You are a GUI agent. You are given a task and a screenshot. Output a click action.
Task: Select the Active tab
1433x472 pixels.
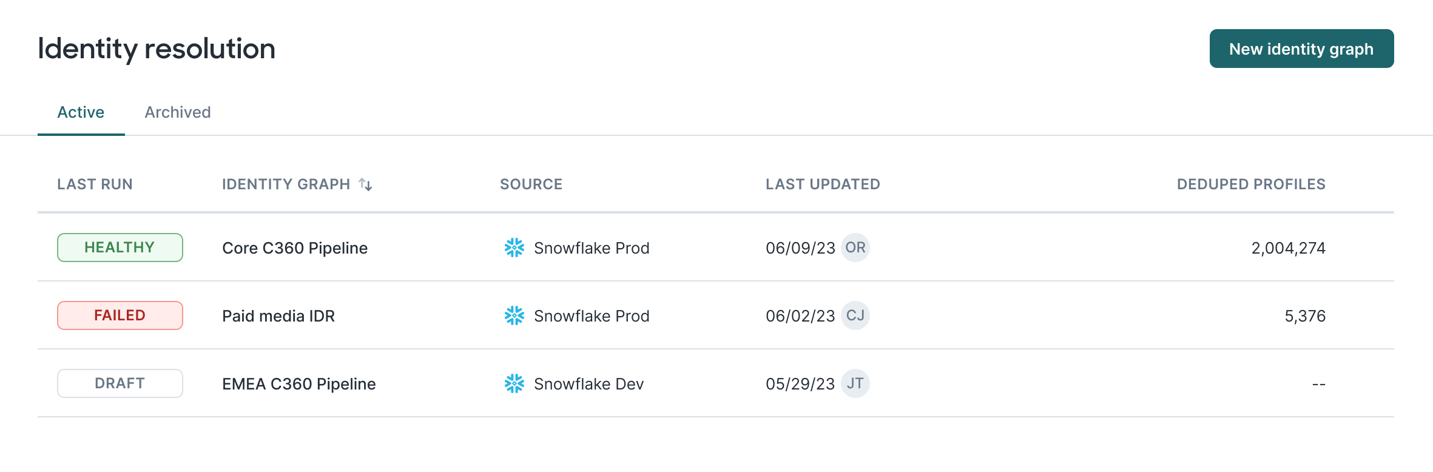81,112
